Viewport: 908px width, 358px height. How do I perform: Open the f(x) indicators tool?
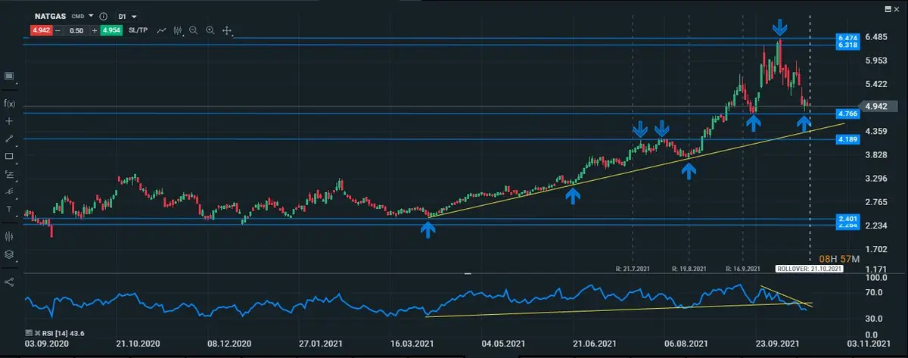[9, 103]
